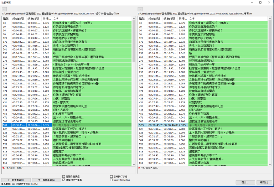Open left file browse '...' button
274x187 pixels.
[4, 9]
